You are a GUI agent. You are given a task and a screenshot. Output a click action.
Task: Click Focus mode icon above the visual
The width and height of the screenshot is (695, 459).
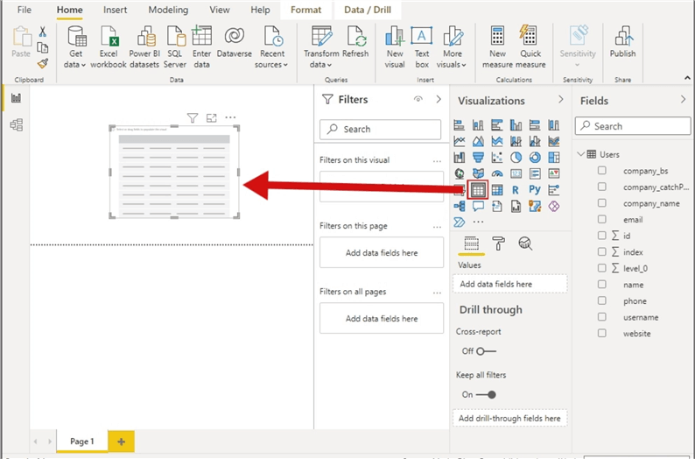tap(212, 117)
